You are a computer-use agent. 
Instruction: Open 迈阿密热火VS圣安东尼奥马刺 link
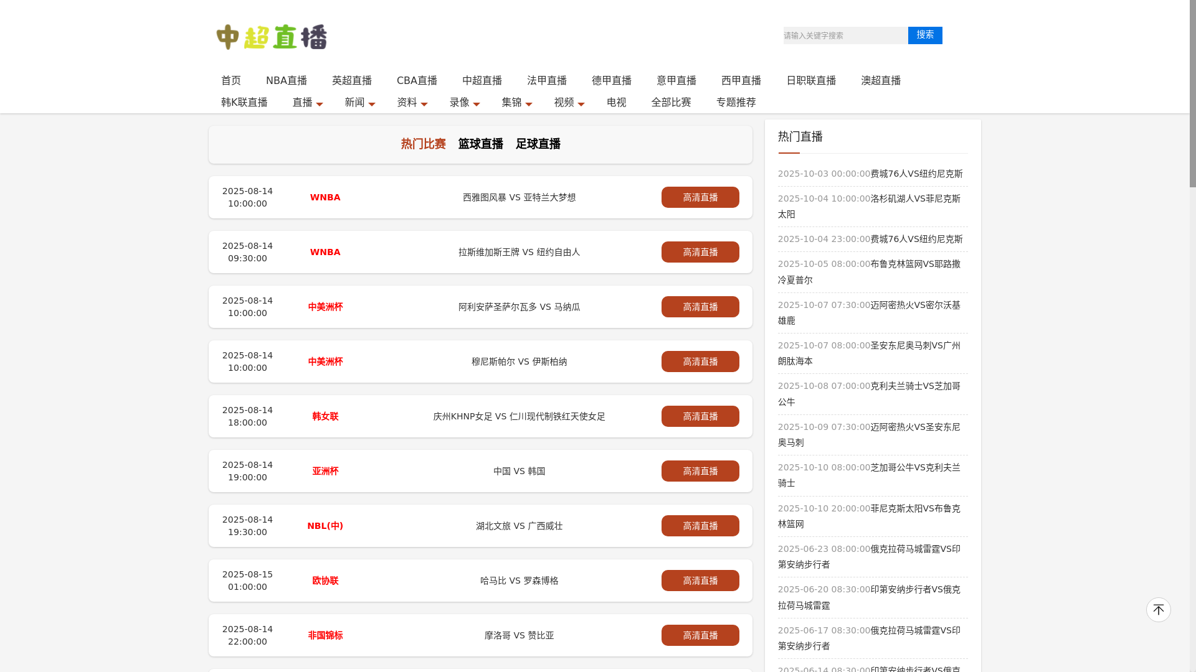click(x=870, y=434)
